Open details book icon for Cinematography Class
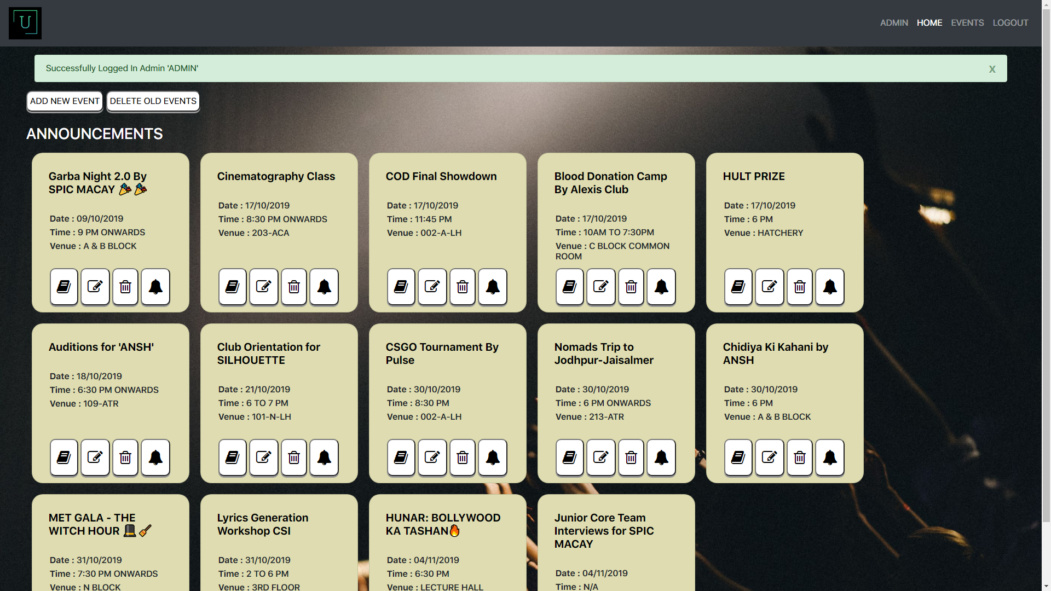 (x=233, y=287)
